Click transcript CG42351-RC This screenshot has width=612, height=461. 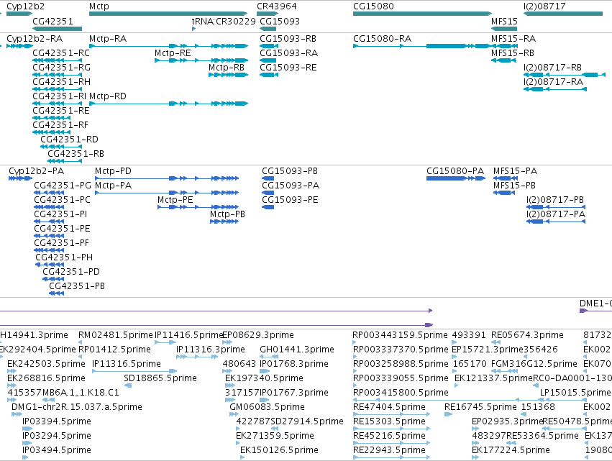click(x=61, y=53)
